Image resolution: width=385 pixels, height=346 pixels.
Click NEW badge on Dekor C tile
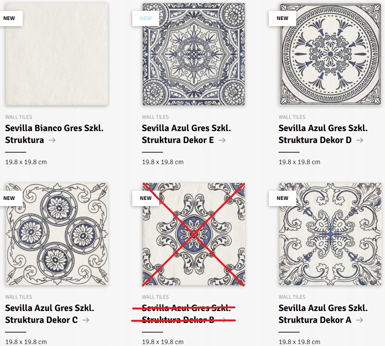(x=9, y=198)
